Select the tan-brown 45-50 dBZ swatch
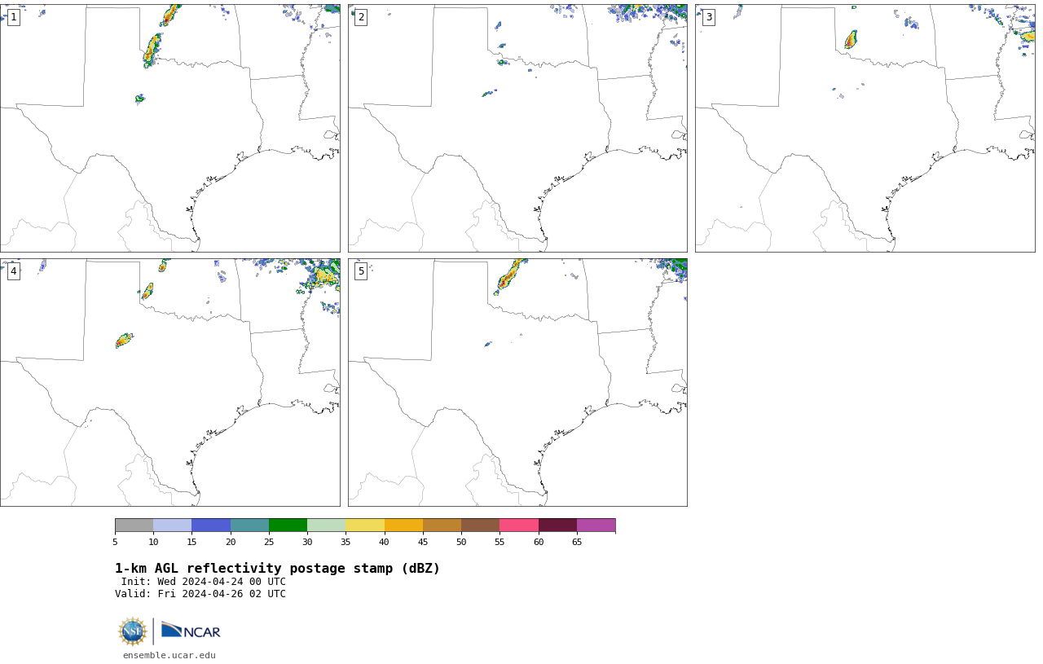This screenshot has width=1043, height=664. pos(442,525)
